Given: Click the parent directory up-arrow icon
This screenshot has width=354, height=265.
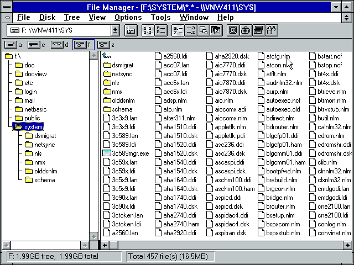Looking at the screenshot, I should (x=107, y=56).
